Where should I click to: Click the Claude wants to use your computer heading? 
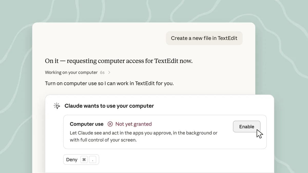coord(109,106)
